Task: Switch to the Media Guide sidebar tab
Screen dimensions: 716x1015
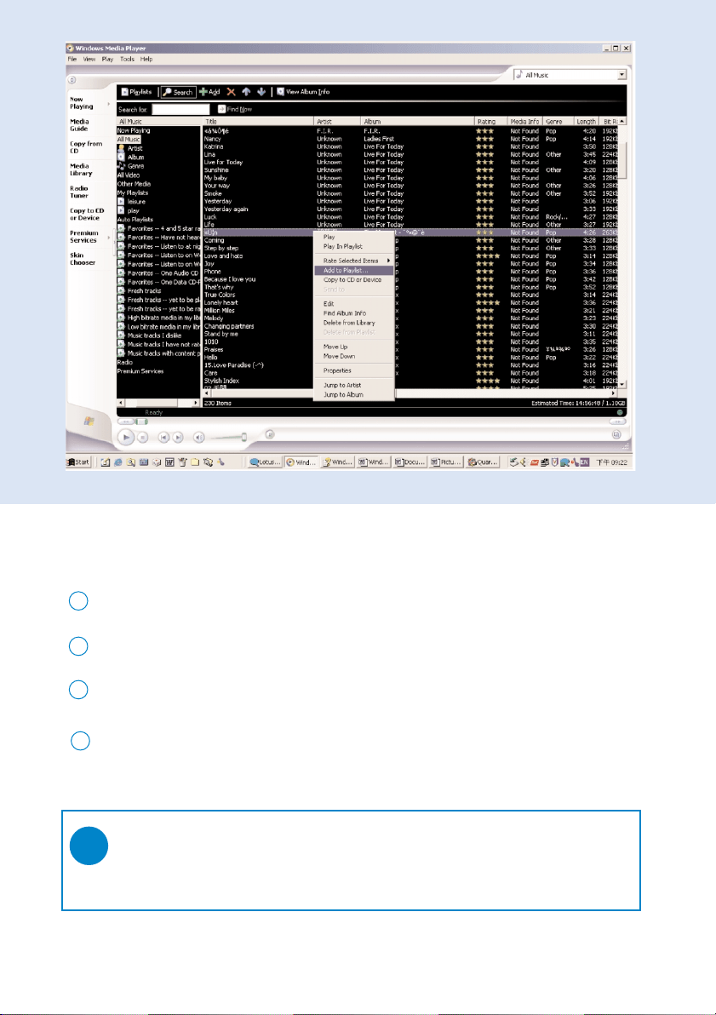Action: click(80, 125)
